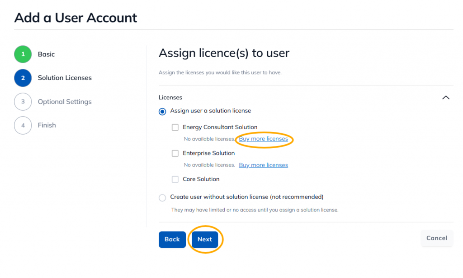Select Assign user a solution license radio
Image resolution: width=463 pixels, height=278 pixels.
162,111
